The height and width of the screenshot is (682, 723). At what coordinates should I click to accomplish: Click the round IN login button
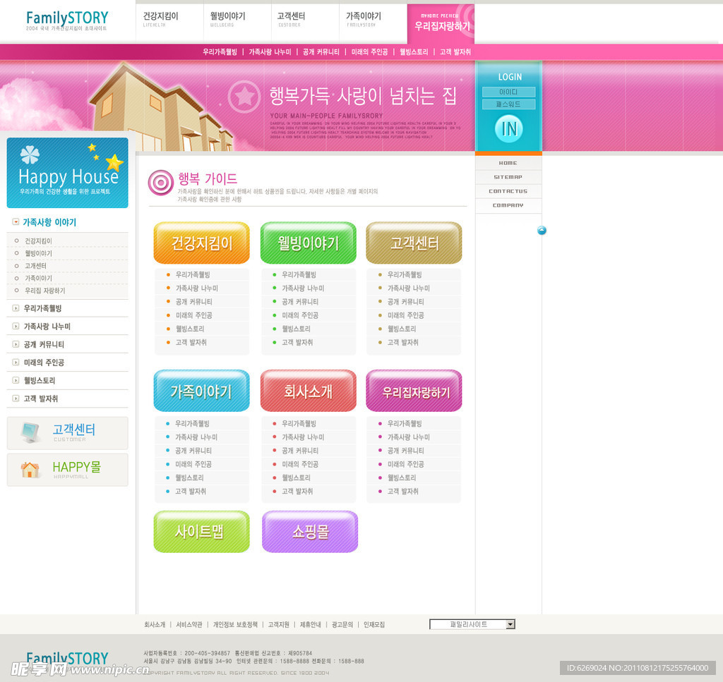click(x=509, y=128)
